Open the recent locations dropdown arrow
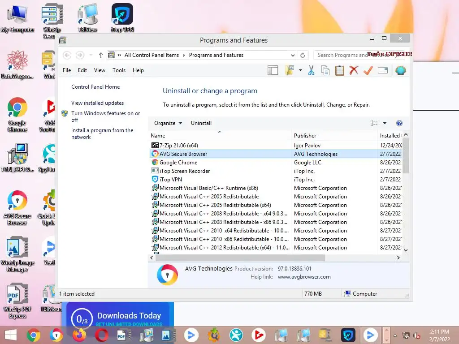459x344 pixels. tap(91, 55)
